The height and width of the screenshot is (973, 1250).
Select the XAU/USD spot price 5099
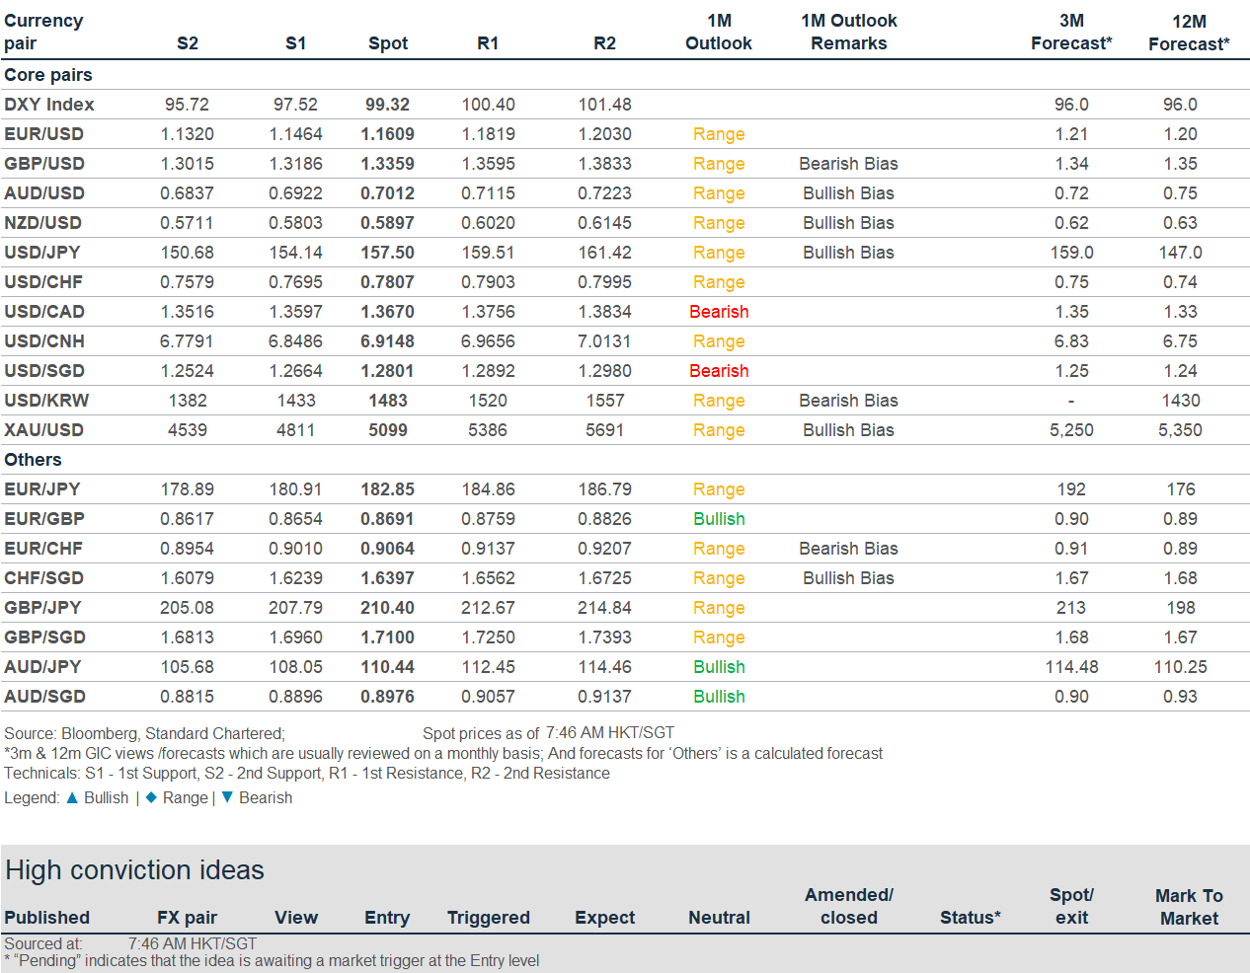tap(388, 430)
